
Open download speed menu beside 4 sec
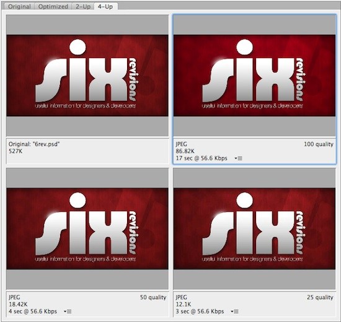[68, 311]
